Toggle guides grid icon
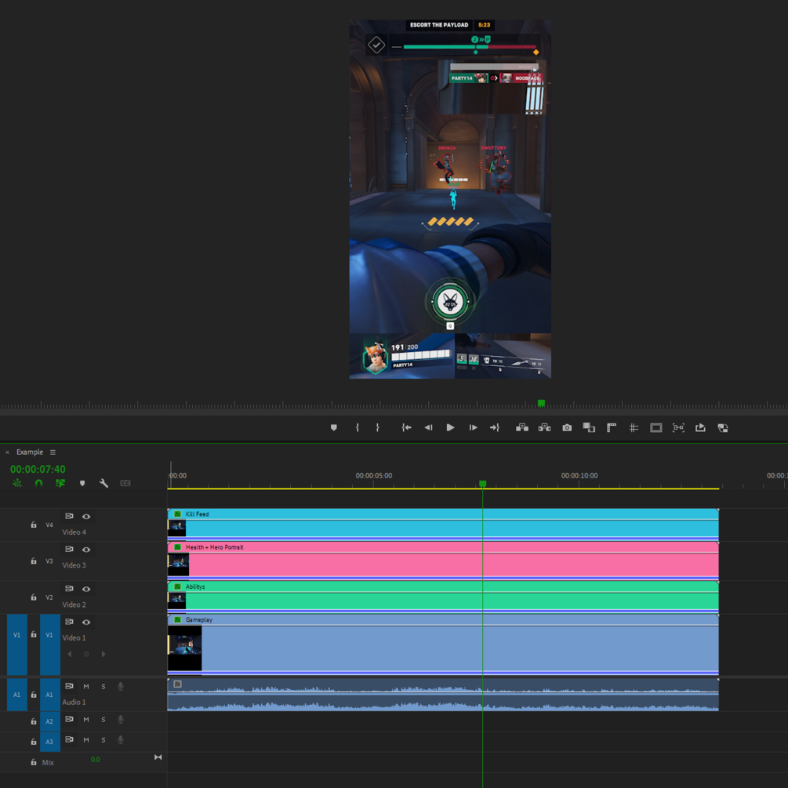This screenshot has height=788, width=788. tap(634, 427)
